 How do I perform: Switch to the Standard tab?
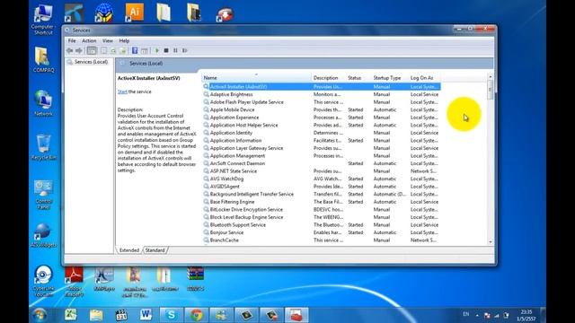point(155,250)
